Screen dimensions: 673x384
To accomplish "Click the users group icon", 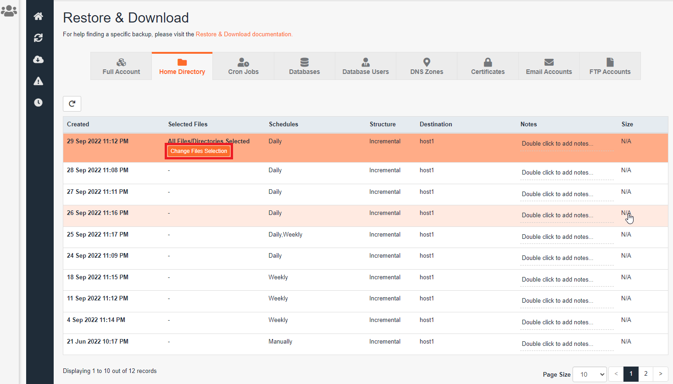I will (x=9, y=11).
